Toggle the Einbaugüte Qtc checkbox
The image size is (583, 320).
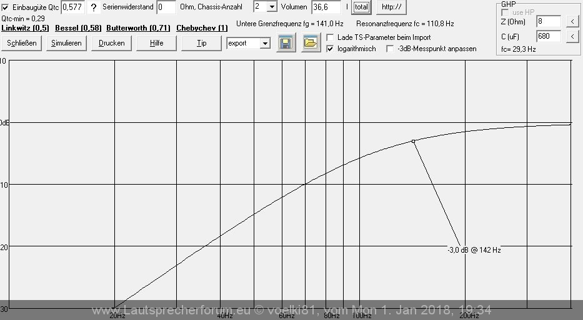click(6, 7)
